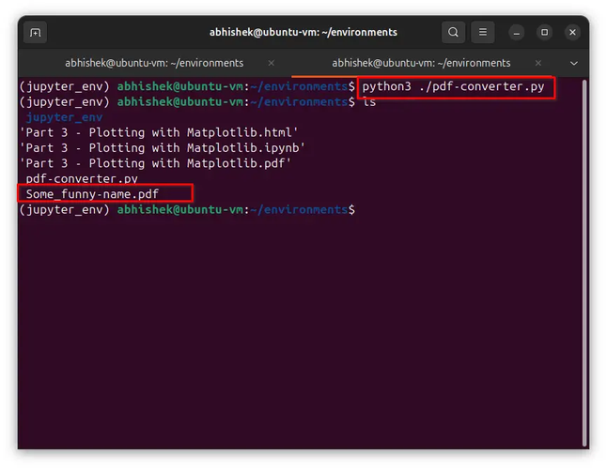Screen dimensions: 607x469
Task: Click the Plotting with Matplotlib.html filename
Action: (x=159, y=132)
